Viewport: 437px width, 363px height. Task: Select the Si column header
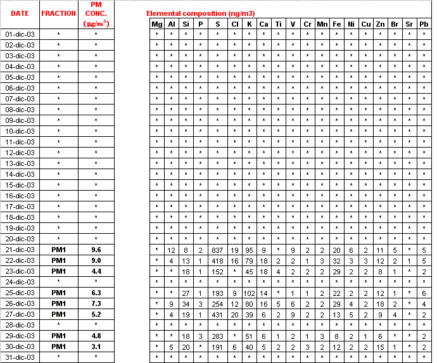click(186, 24)
